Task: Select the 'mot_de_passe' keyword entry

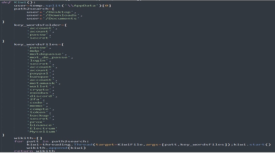Action: click(x=48, y=58)
